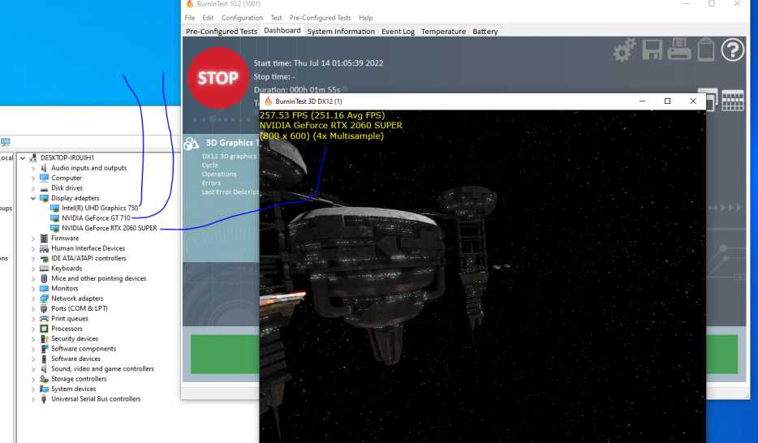Click Sound, video and game controllers icon
The height and width of the screenshot is (443, 758).
point(44,368)
